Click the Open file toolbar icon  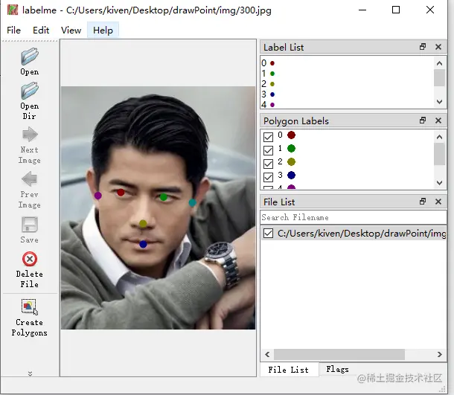[x=30, y=57]
